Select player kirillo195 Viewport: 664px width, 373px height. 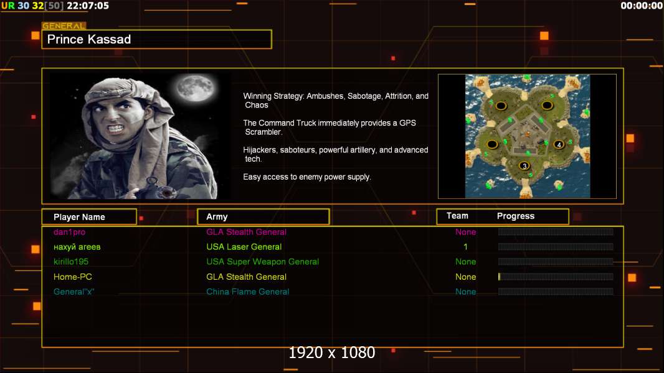point(71,262)
